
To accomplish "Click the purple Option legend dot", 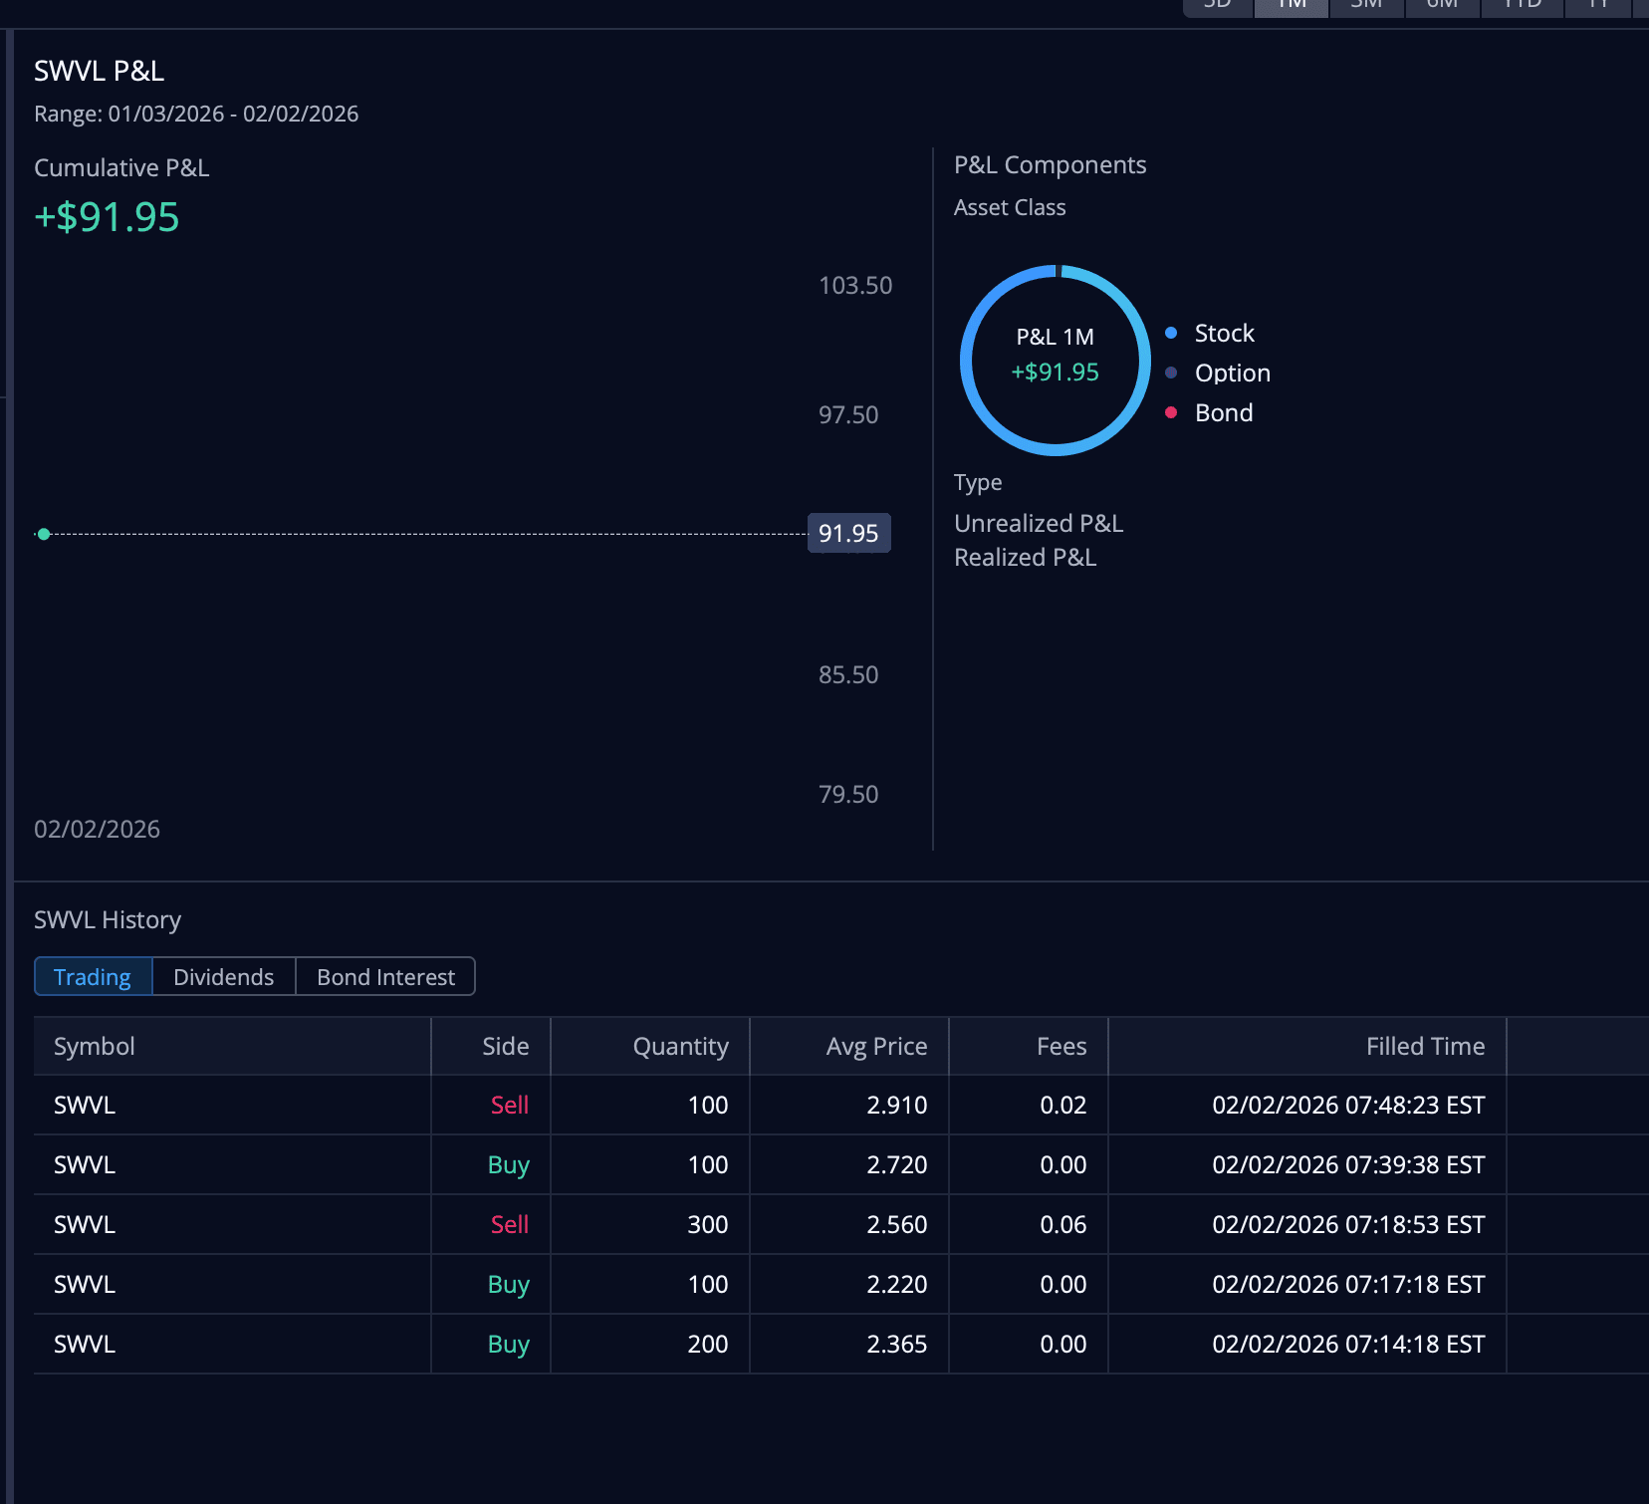I will tap(1171, 373).
